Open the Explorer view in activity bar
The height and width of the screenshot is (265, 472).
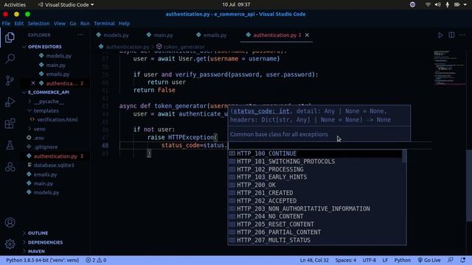click(x=10, y=38)
